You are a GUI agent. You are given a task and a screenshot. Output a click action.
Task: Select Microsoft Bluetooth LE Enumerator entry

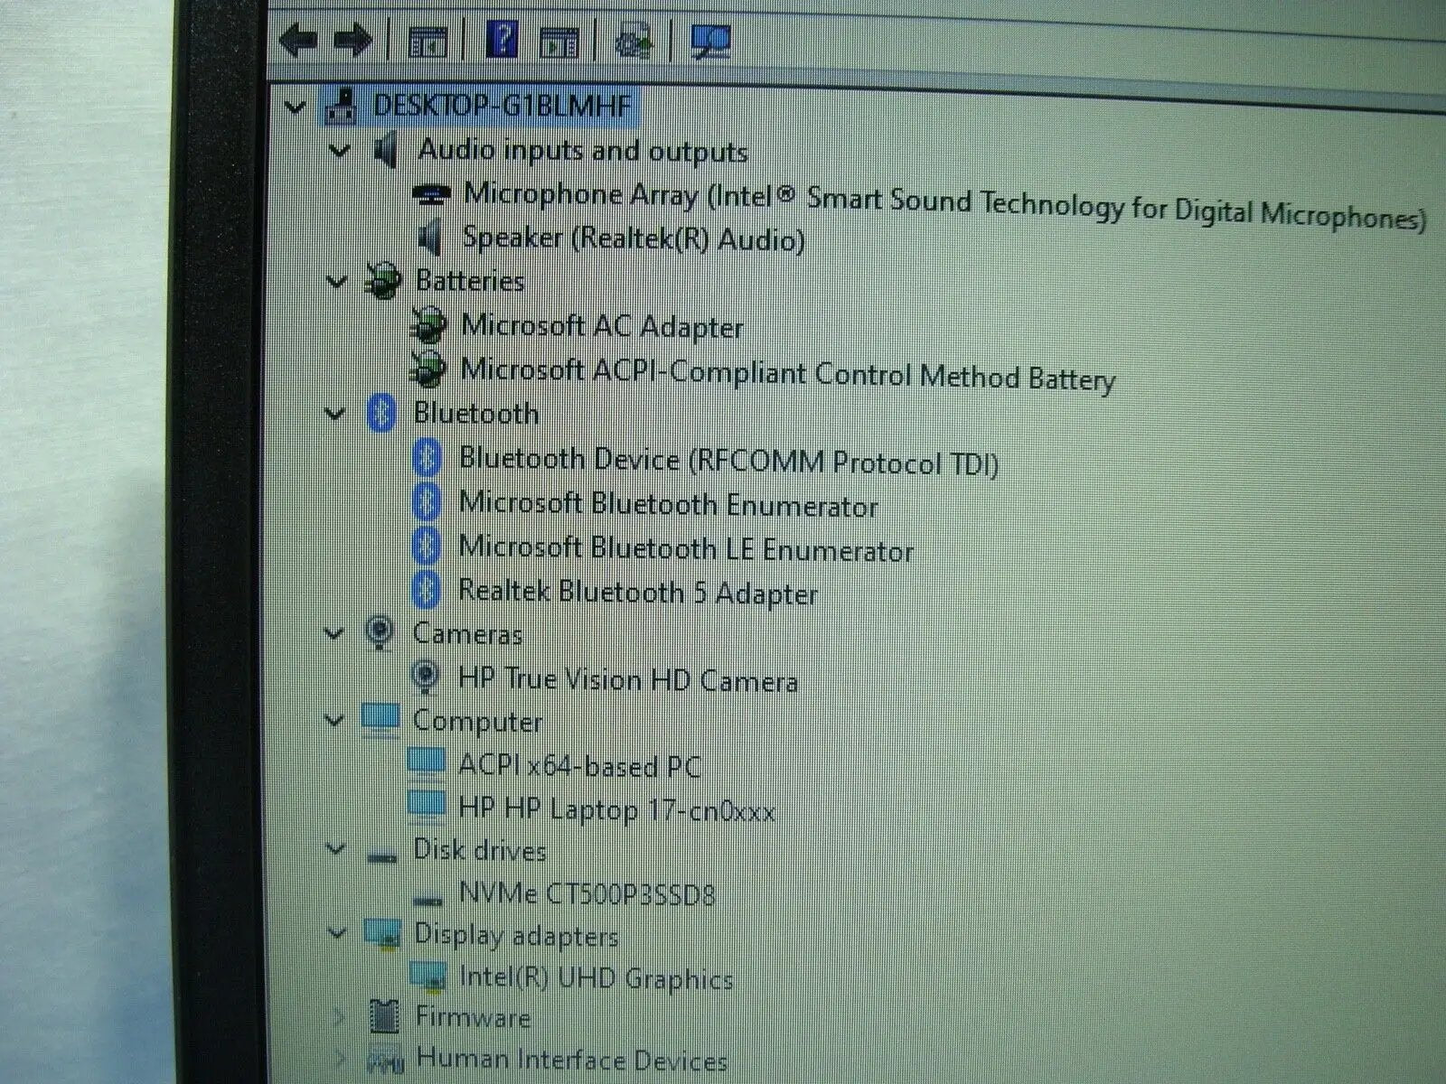click(x=686, y=548)
